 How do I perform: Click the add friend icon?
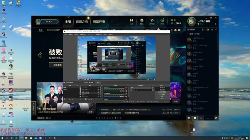click(x=203, y=30)
